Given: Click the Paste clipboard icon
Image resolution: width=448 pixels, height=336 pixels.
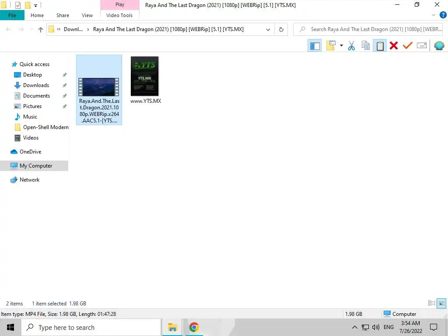Looking at the screenshot, I should (x=380, y=45).
